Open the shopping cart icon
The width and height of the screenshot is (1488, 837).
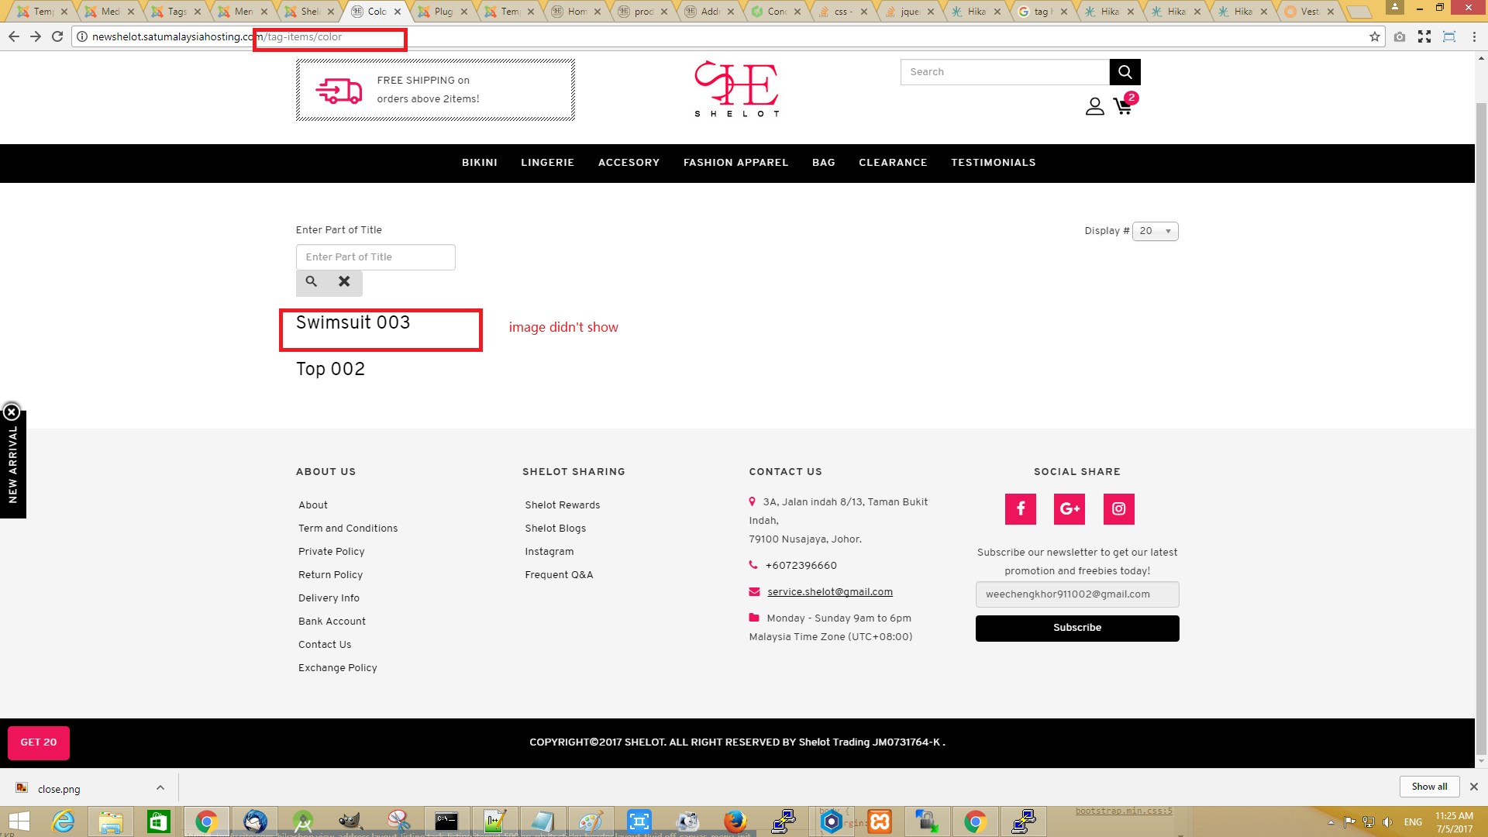1123,106
